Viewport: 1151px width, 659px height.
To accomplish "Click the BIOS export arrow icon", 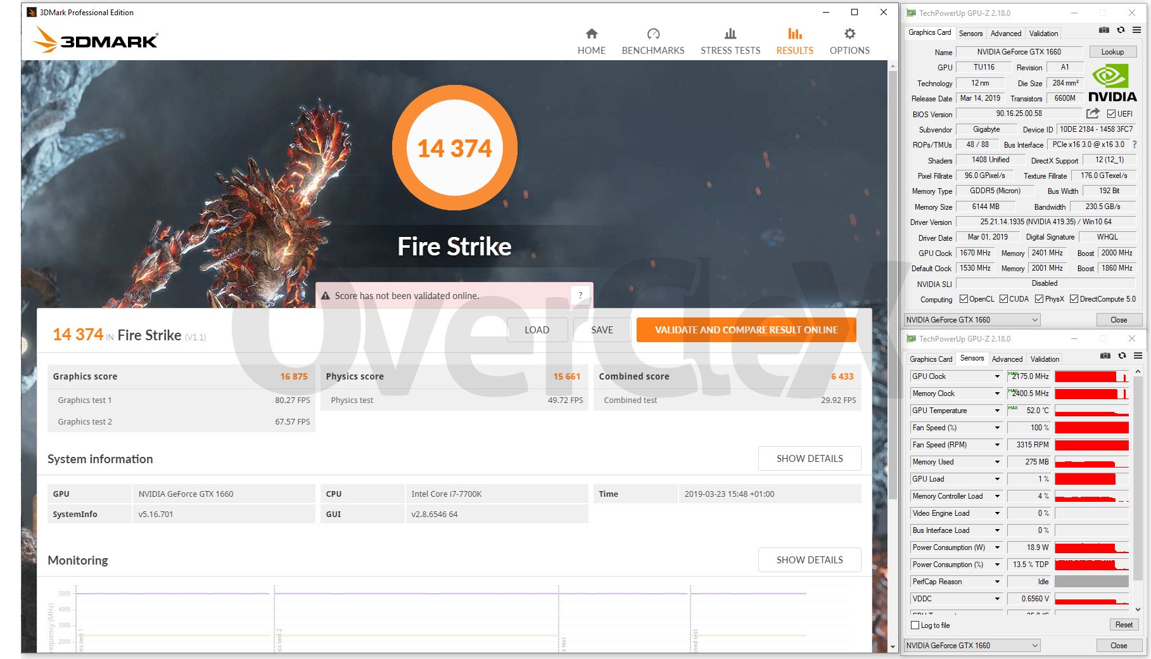I will click(x=1092, y=114).
